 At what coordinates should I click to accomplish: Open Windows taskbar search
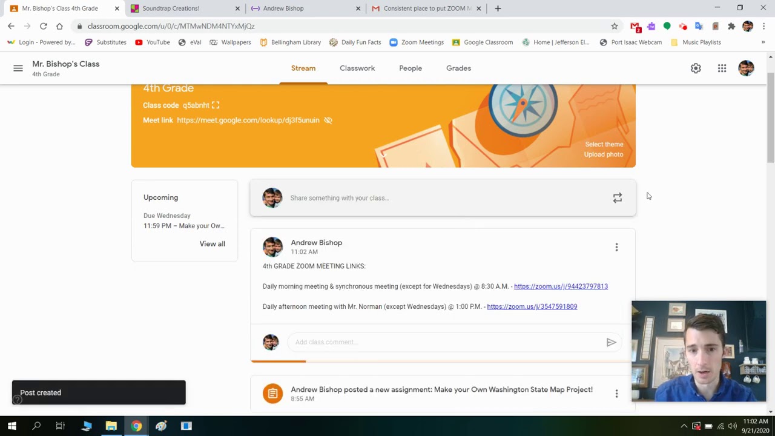(x=36, y=426)
